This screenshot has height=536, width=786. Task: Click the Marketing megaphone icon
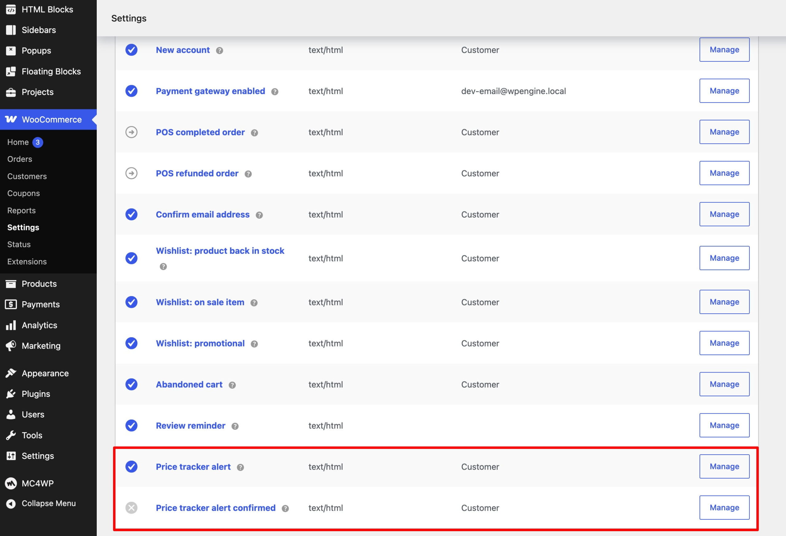click(11, 346)
